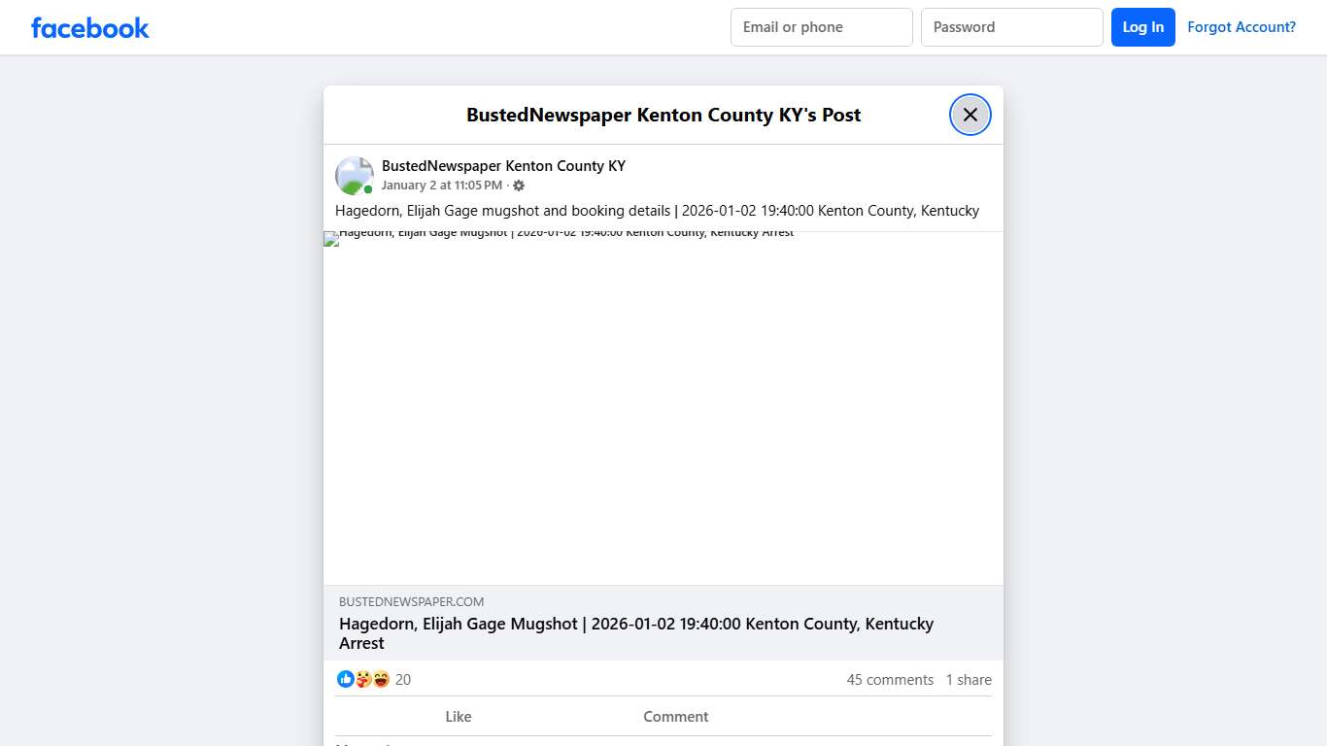Click the thumbs-up Like reaction icon
Viewport: 1327px width, 746px height.
[346, 679]
